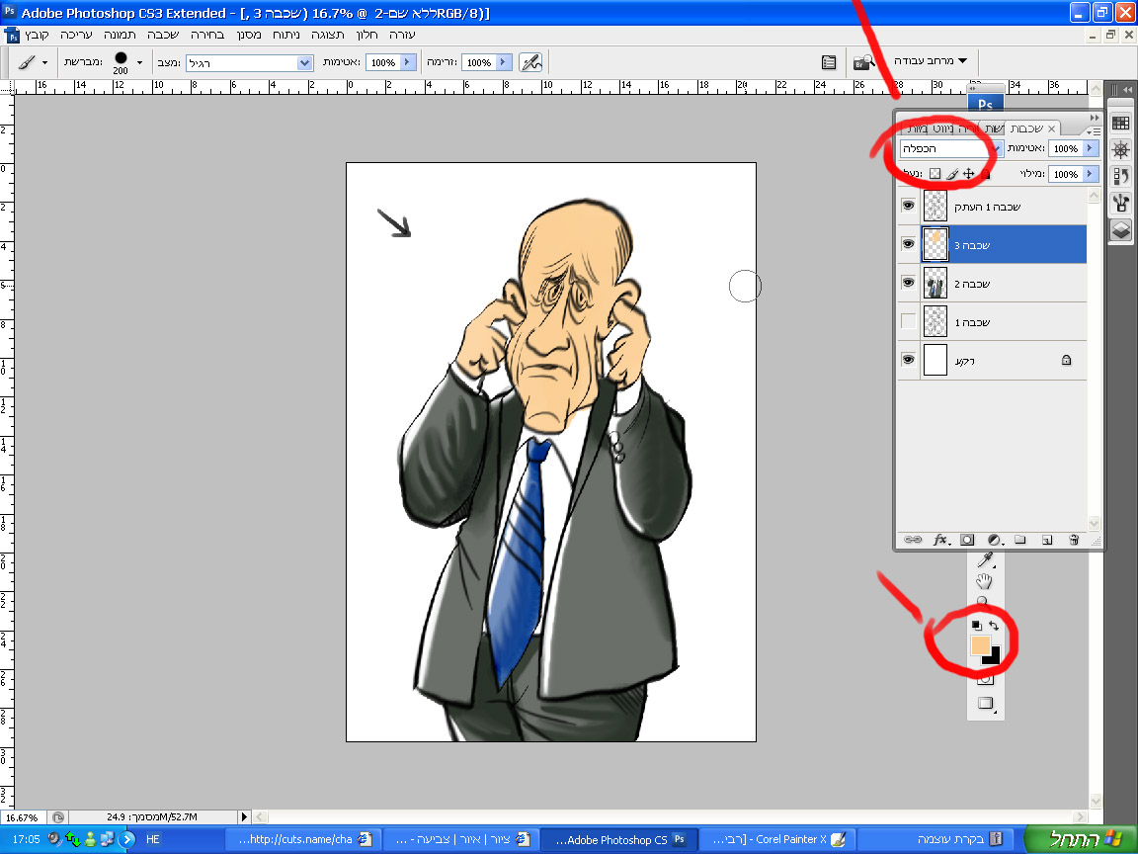Screen dimensions: 1138x854
Task: Click the peach foreground color swatch
Action: 980,645
